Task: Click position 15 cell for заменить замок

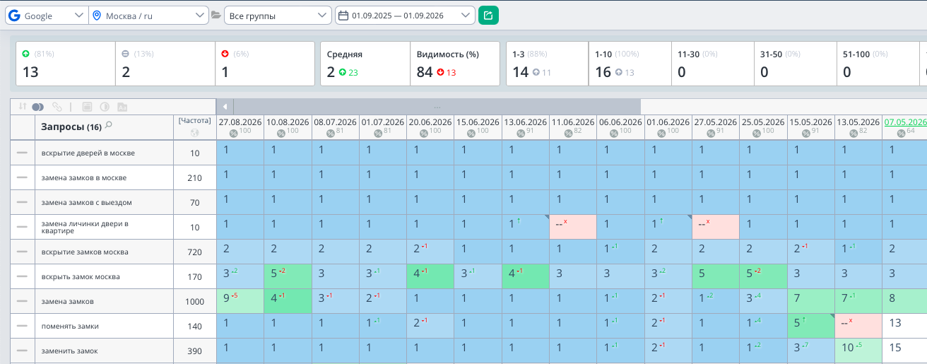Action: [904, 351]
